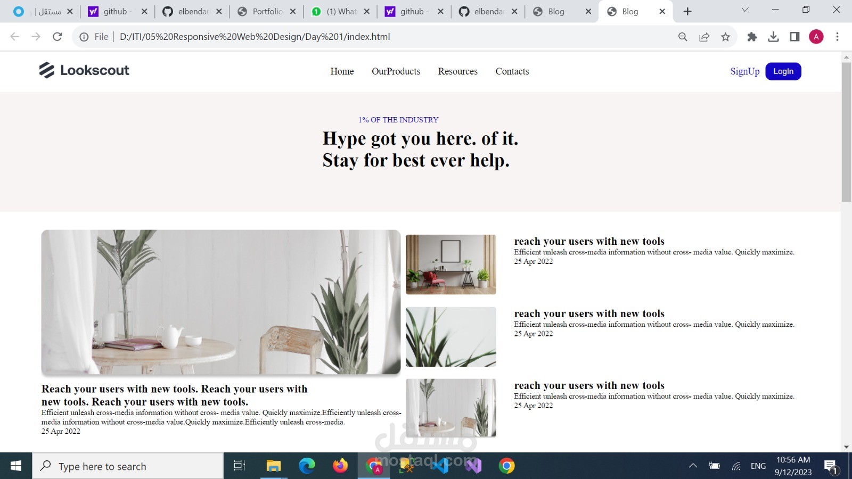The height and width of the screenshot is (479, 852).
Task: Reload the current page
Action: (58, 37)
